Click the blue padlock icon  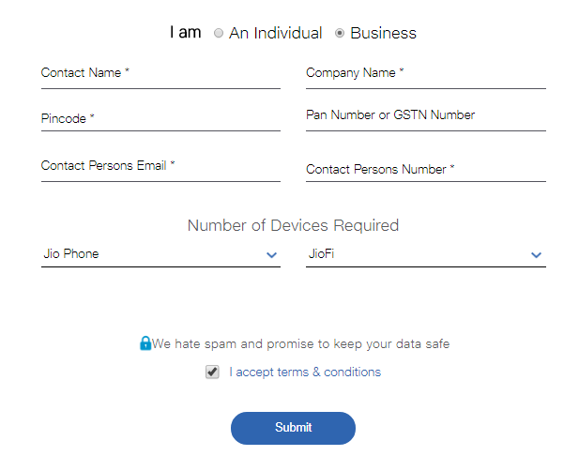(x=145, y=343)
